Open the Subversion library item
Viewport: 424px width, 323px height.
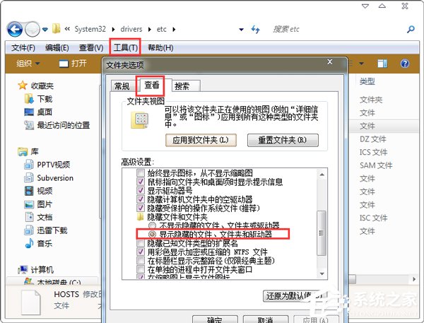[54, 178]
